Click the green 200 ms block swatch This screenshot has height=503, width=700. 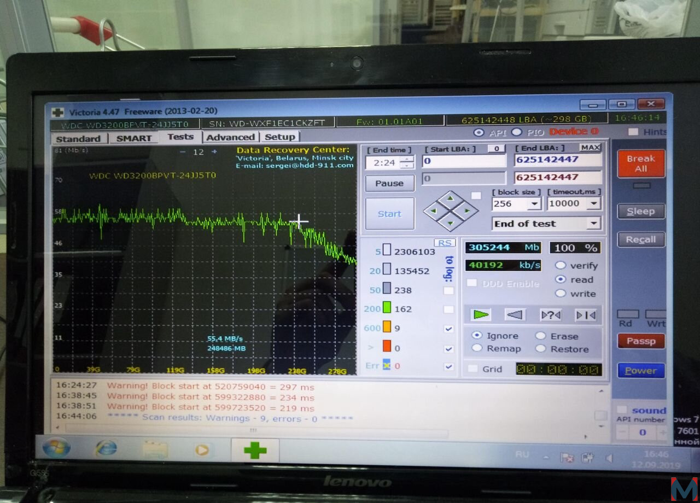click(x=387, y=308)
